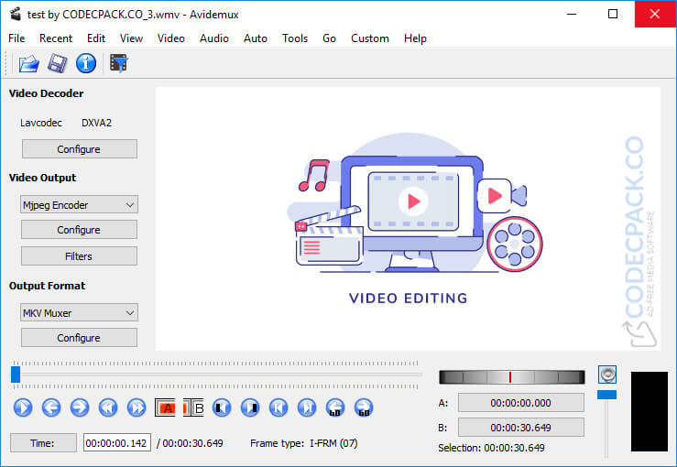
Task: Configure the Video Decoder
Action: 80,149
